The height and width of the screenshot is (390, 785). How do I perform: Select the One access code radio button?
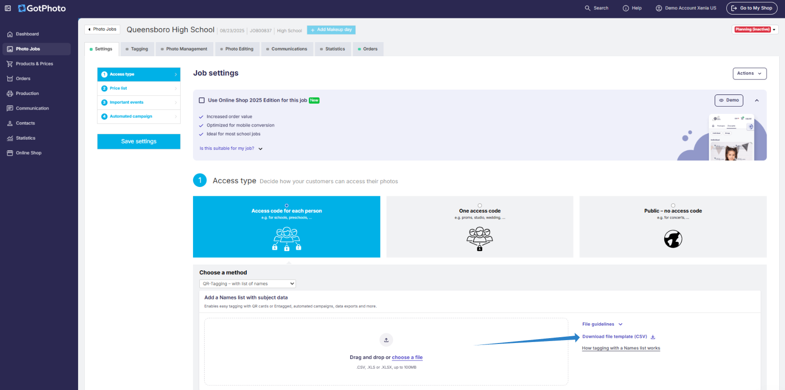point(480,205)
